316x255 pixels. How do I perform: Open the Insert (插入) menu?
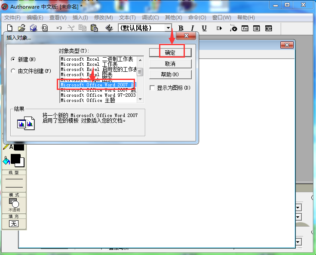pos(80,18)
